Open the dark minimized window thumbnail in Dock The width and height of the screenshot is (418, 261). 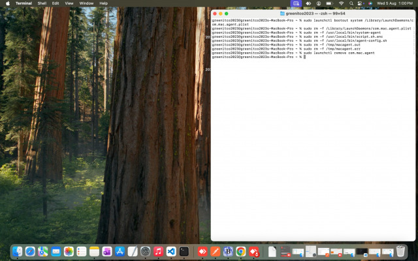tap(362, 252)
